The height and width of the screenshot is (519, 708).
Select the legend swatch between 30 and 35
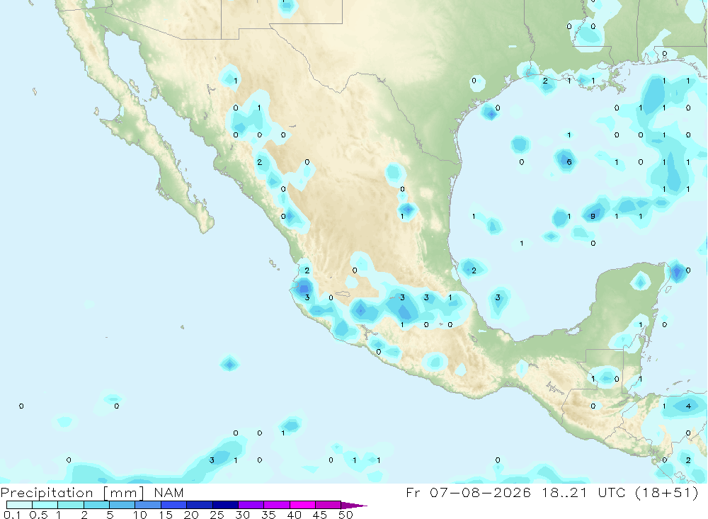(251, 505)
